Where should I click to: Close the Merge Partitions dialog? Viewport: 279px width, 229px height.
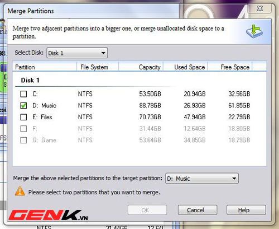260,8
